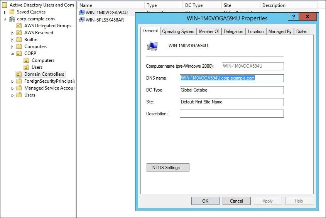
Task: Click the Domain Controllers OU icon
Action: pyautogui.click(x=19, y=74)
